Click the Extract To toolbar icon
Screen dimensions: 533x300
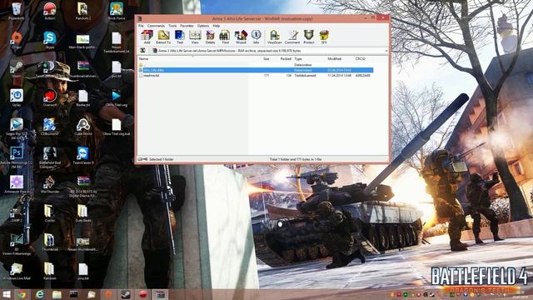click(163, 37)
